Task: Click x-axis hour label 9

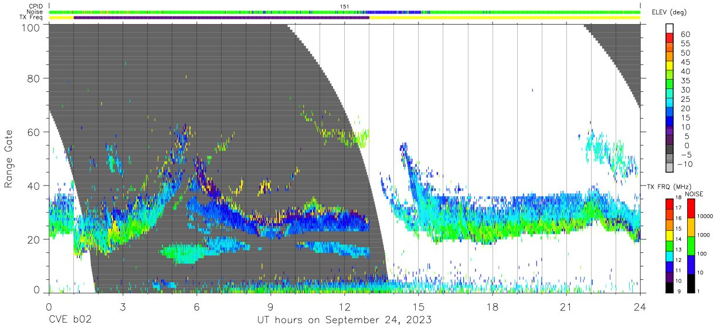Action: coord(270,307)
